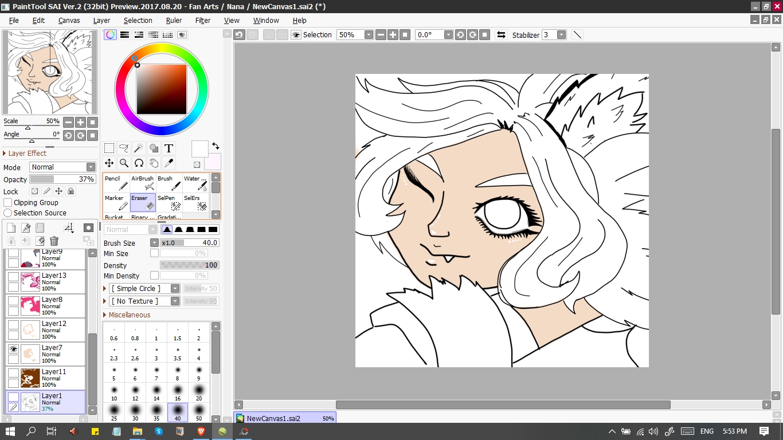783x440 pixels.
Task: Choose the Marker tool
Action: (x=116, y=203)
